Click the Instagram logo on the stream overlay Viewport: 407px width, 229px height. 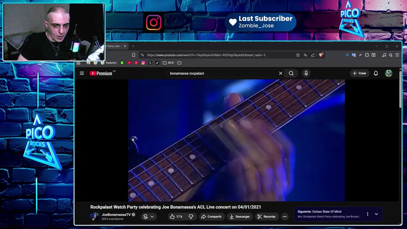click(x=154, y=22)
